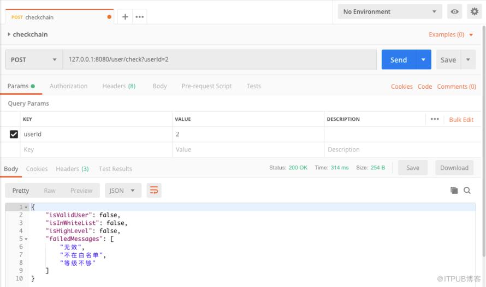This screenshot has height=287, width=486.
Task: Uncheck the userId param checkbox
Action: [x=14, y=134]
